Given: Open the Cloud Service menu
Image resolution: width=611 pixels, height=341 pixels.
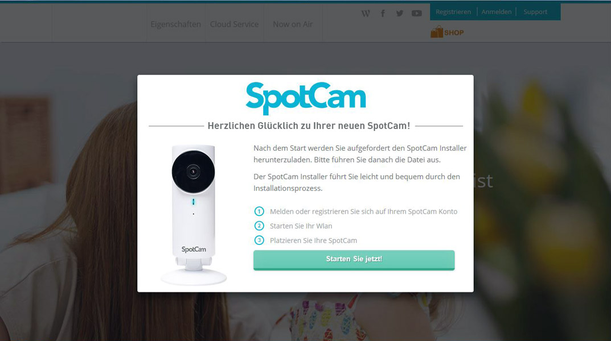Looking at the screenshot, I should point(234,24).
